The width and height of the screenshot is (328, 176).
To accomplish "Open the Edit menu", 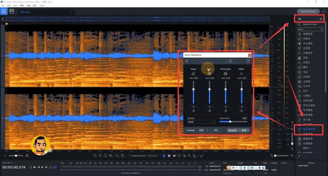I will click(9, 6).
